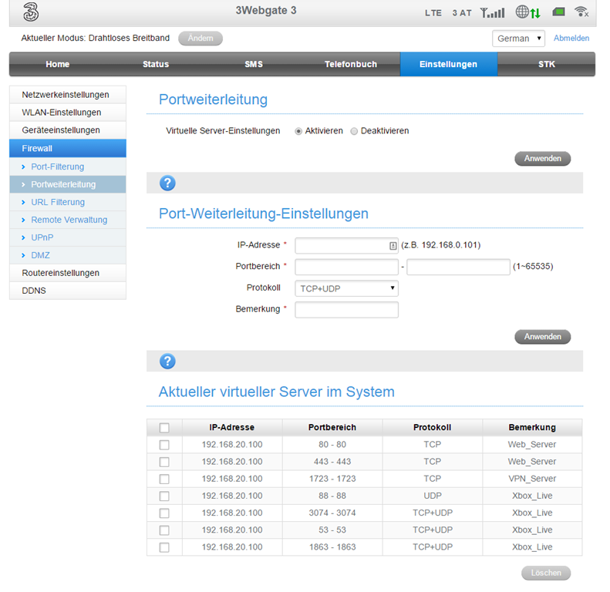The width and height of the screenshot is (610, 592).
Task: Open the Telefonbuch tab
Action: [351, 65]
